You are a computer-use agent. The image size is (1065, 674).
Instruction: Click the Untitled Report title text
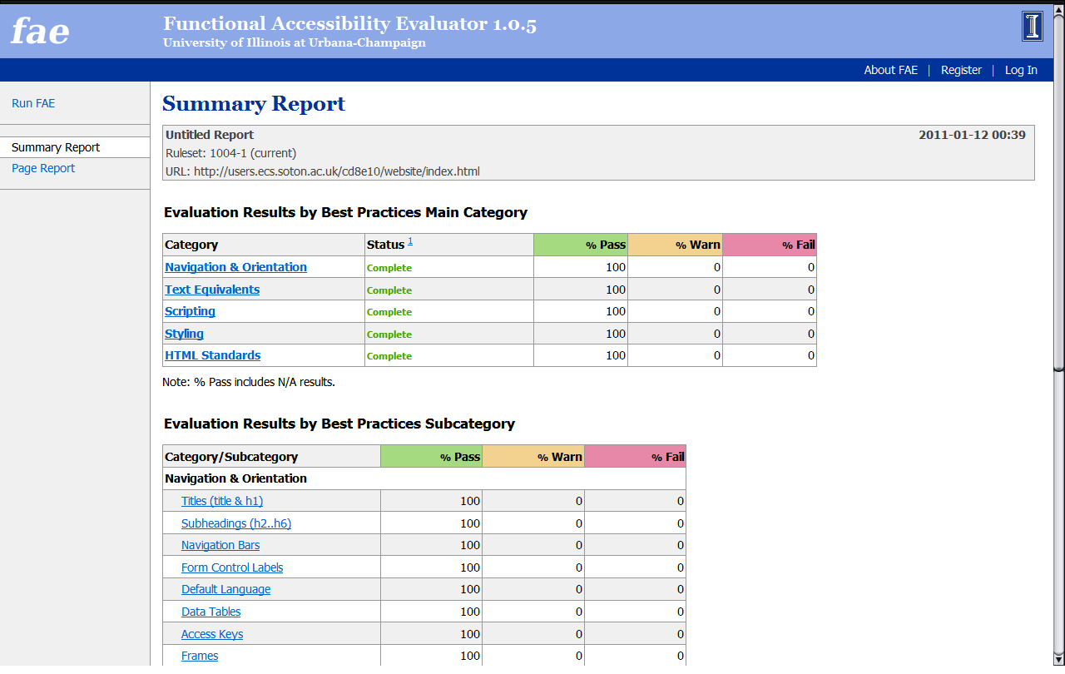pos(210,135)
